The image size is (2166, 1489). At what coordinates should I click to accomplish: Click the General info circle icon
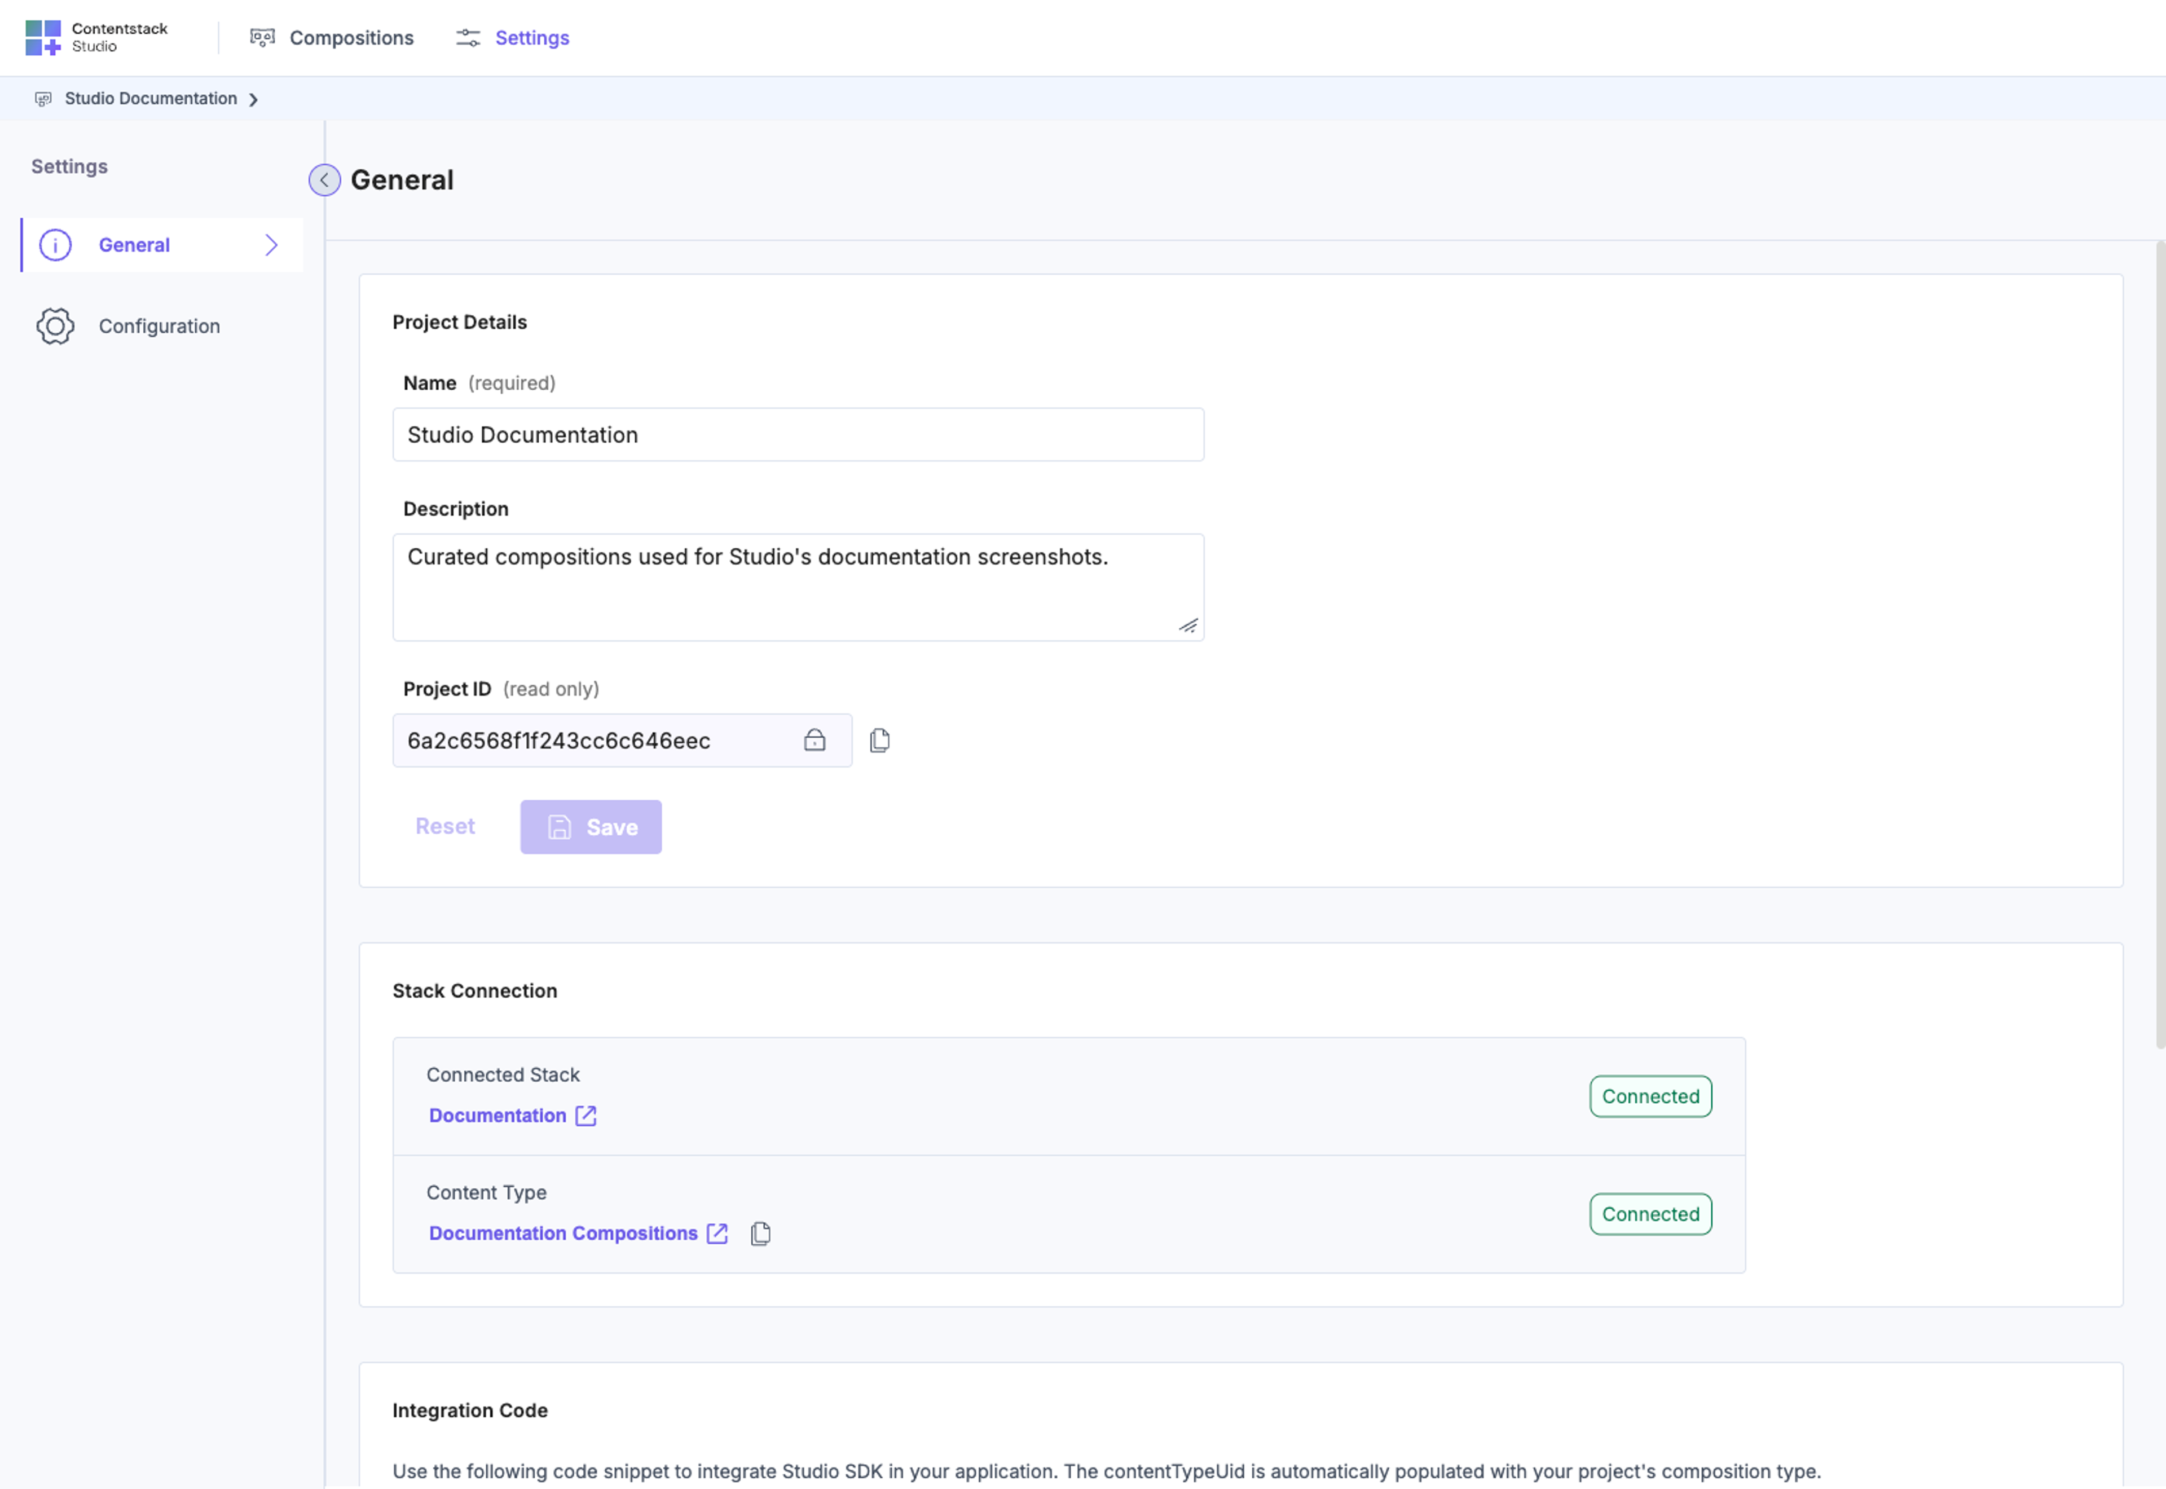click(x=55, y=245)
